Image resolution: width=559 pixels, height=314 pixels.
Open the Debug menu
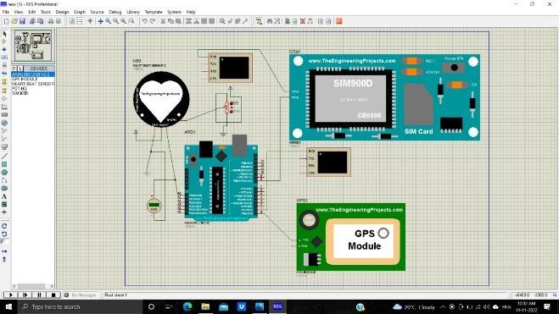pyautogui.click(x=115, y=12)
